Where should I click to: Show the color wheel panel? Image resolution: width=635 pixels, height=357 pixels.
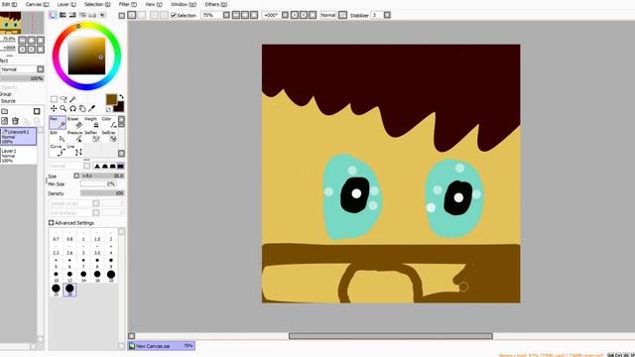53,15
